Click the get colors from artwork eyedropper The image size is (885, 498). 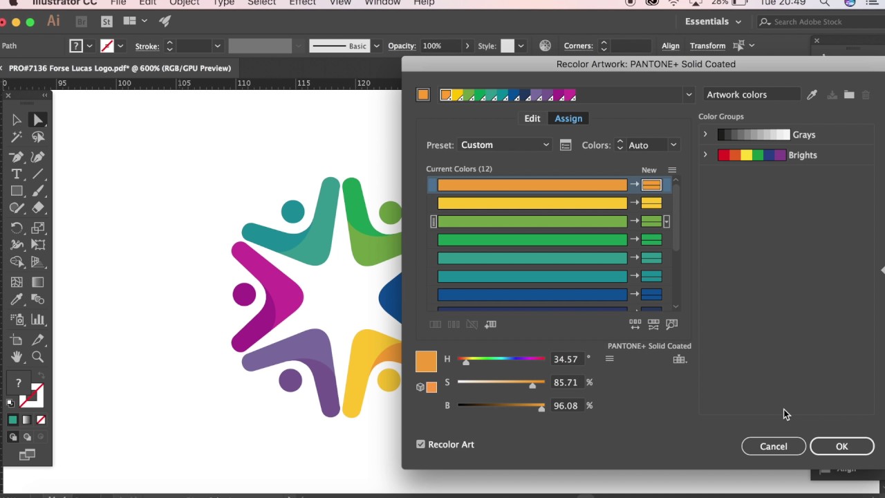click(812, 95)
